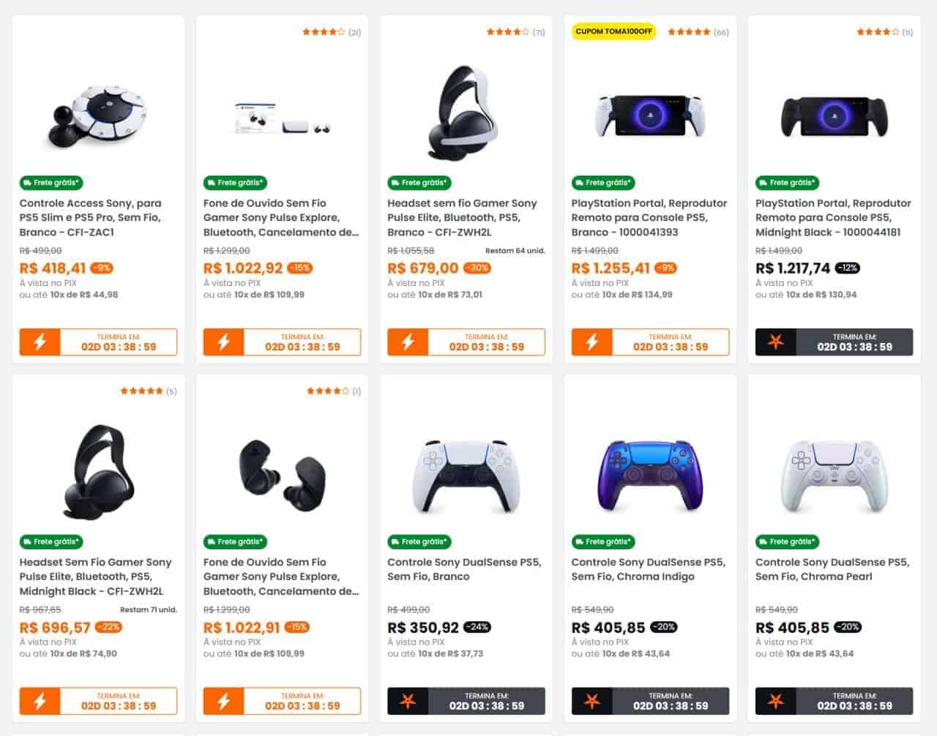This screenshot has height=736, width=937.
Task: Click the starburst icon under DualSense Chroma Indigo
Action: click(592, 701)
